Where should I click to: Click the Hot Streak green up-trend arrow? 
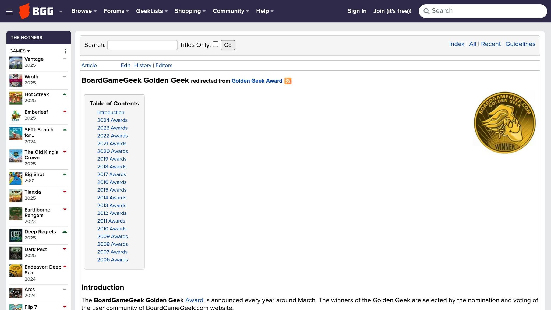click(x=65, y=94)
